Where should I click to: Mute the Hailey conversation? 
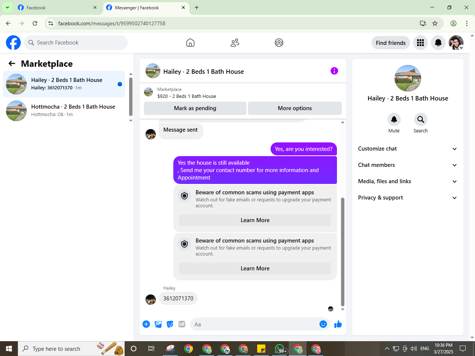pyautogui.click(x=394, y=119)
